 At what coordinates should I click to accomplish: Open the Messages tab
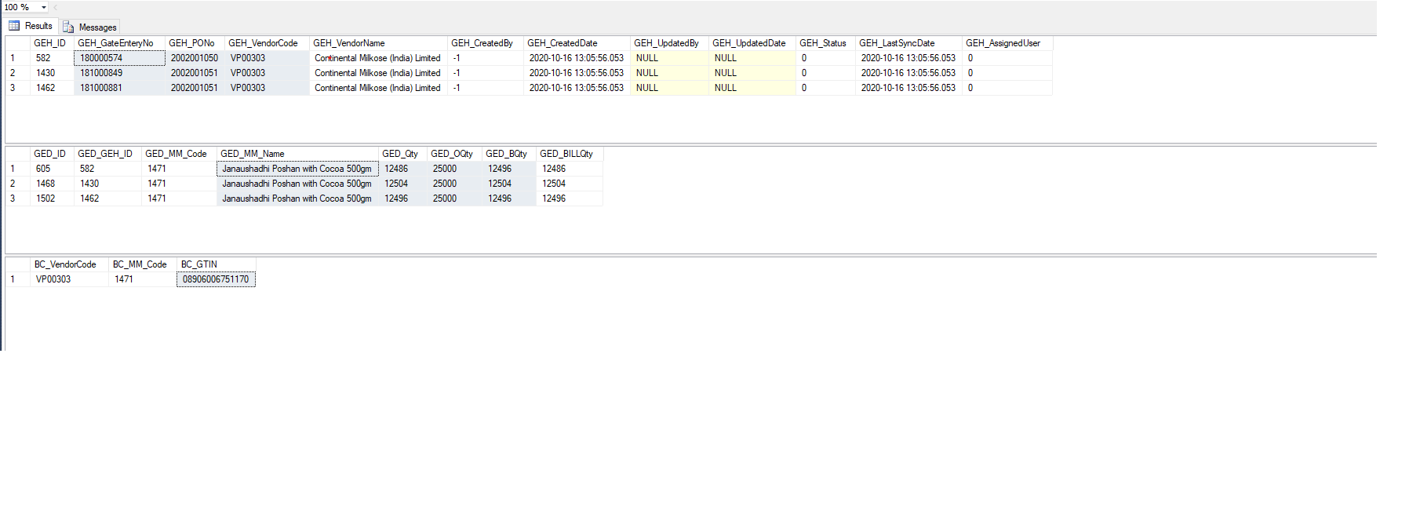pos(97,27)
